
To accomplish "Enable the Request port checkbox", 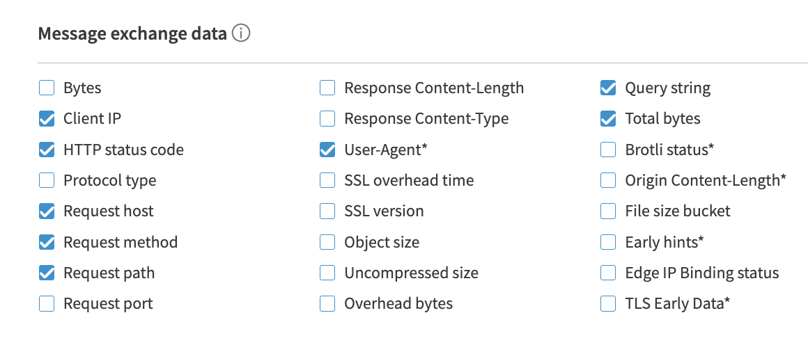I will [x=47, y=304].
